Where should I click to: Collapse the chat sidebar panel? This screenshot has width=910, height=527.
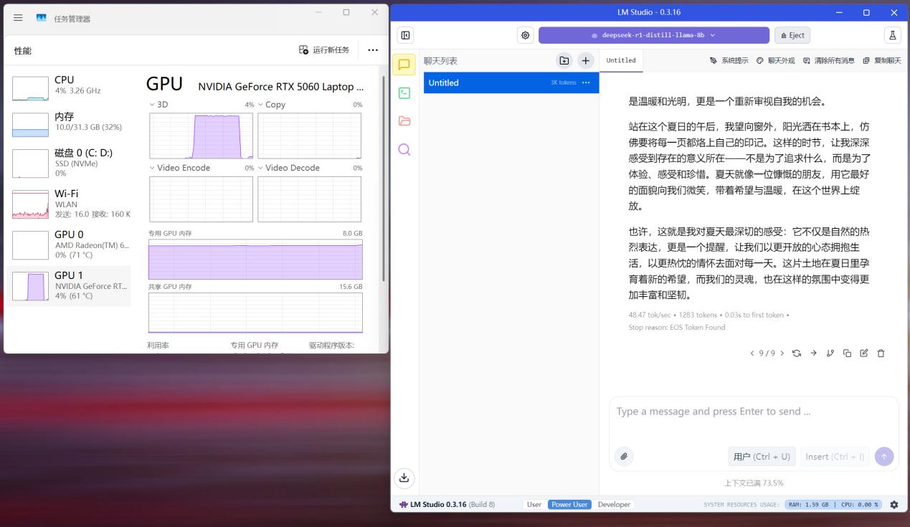click(405, 34)
